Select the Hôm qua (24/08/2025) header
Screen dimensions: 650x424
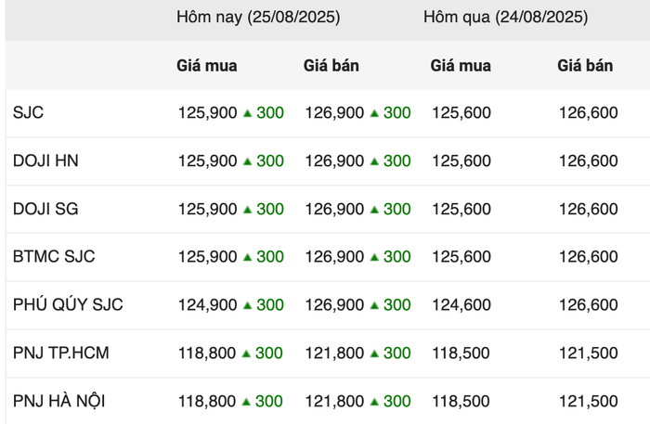click(505, 18)
